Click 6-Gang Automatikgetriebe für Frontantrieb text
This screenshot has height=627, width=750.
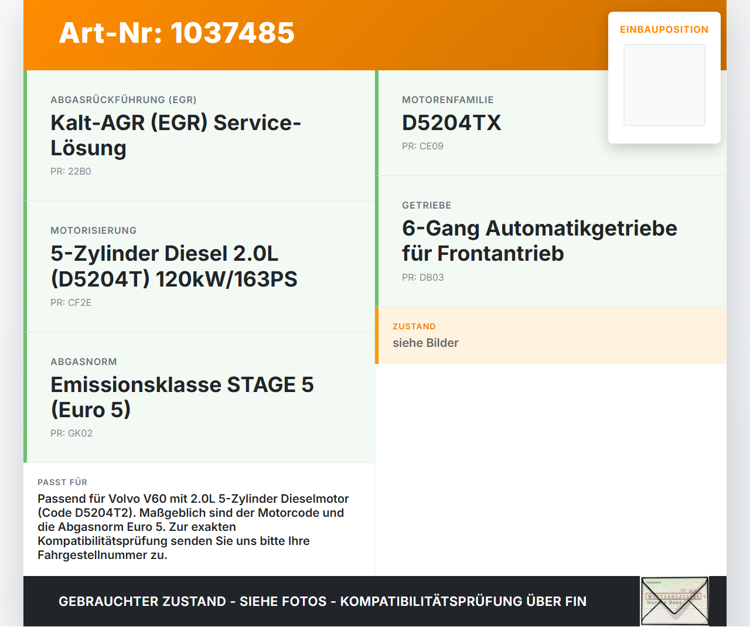(x=540, y=241)
